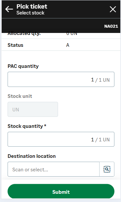Click the NA021 site label

pos(111,26)
